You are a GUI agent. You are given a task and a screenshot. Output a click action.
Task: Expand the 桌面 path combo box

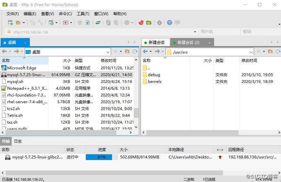pos(108,52)
